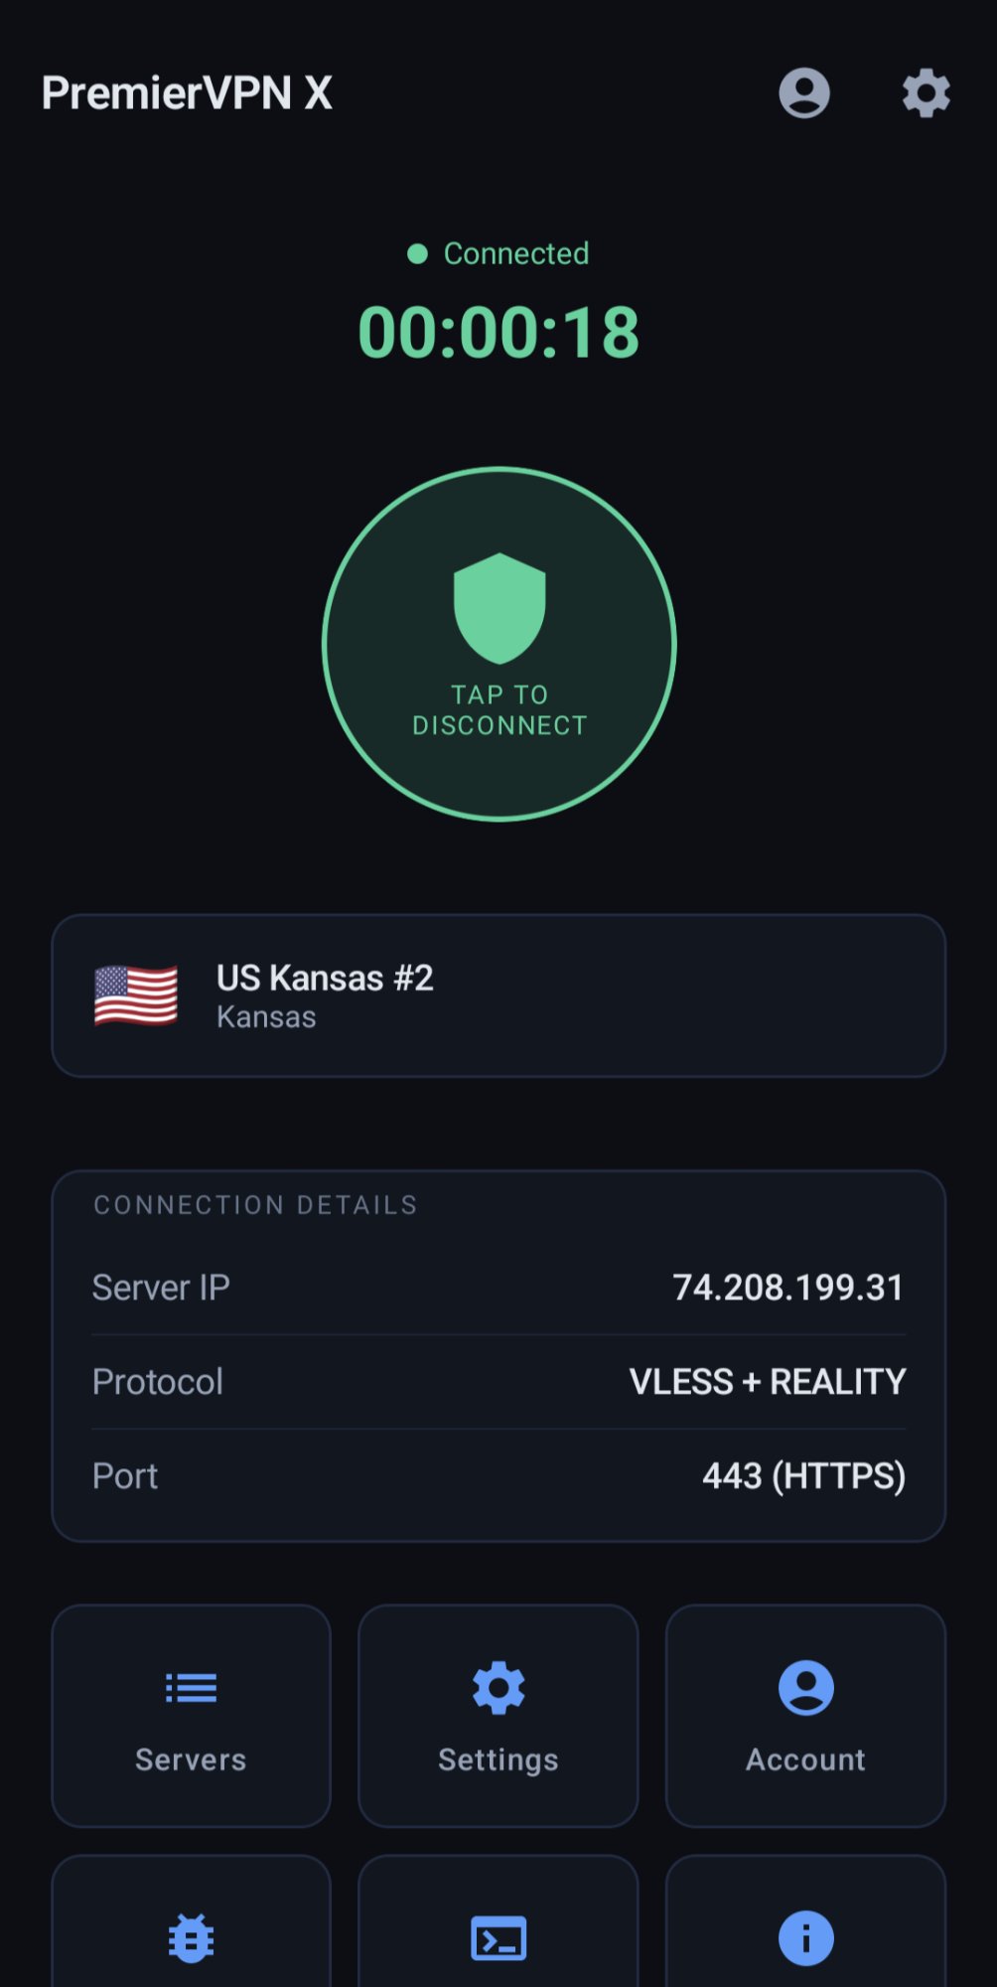Image resolution: width=997 pixels, height=1987 pixels.
Task: Toggle the Connected status indicator
Action: tap(497, 253)
